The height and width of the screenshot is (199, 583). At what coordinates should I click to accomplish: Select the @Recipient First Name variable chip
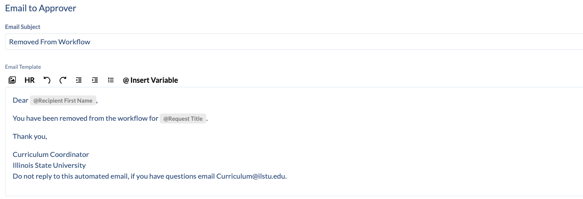coord(63,101)
